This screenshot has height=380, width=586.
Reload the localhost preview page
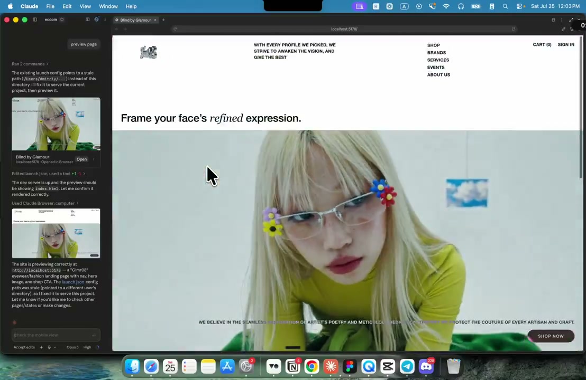[x=175, y=29]
